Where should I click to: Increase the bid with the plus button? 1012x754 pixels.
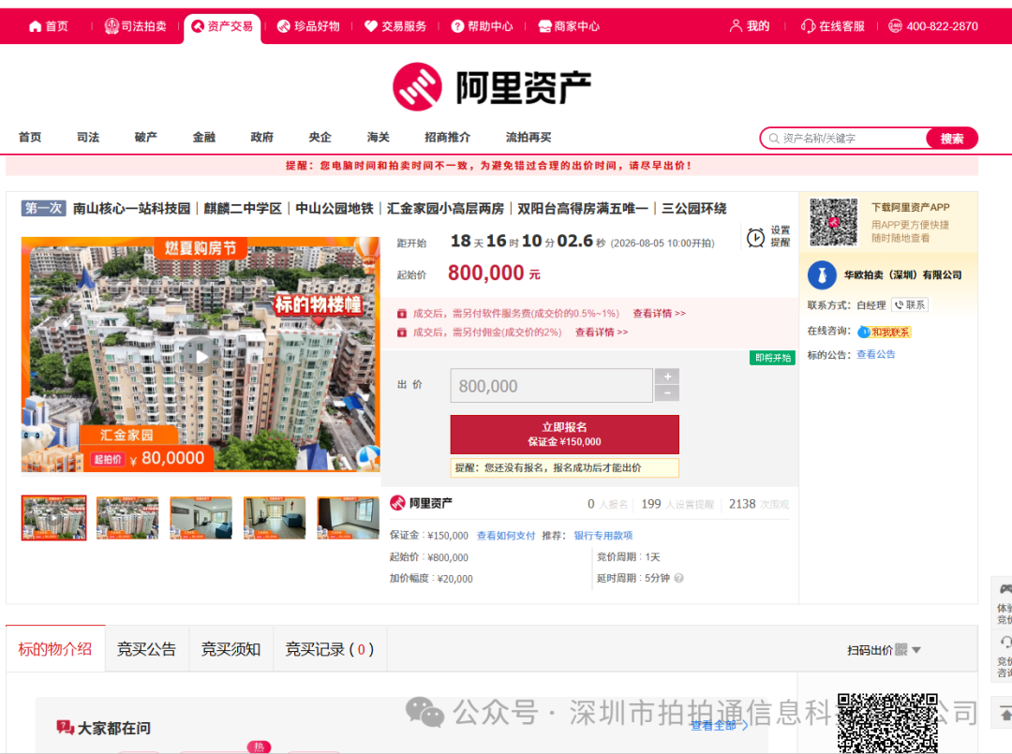[x=667, y=377]
